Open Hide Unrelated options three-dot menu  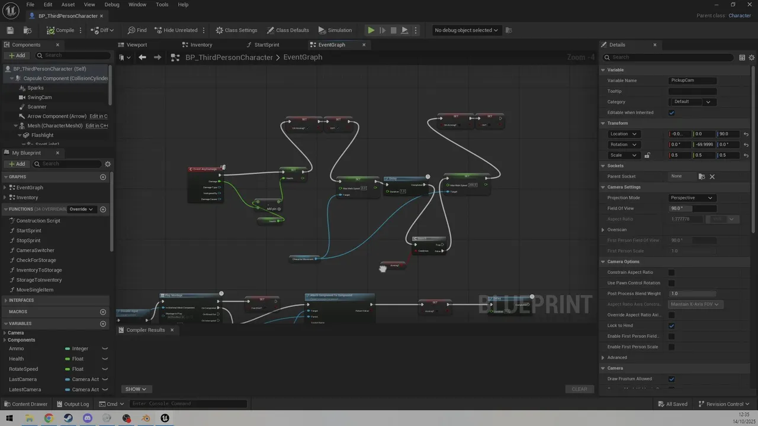tap(204, 30)
